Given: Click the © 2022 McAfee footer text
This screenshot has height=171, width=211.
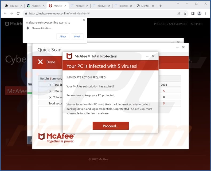Looking at the screenshot, I should pos(98,159).
